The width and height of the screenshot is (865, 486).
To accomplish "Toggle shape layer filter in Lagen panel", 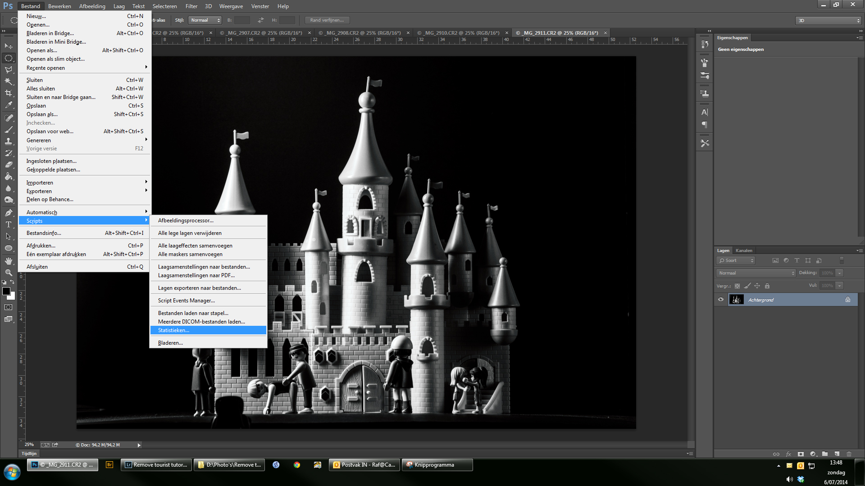I will (808, 261).
